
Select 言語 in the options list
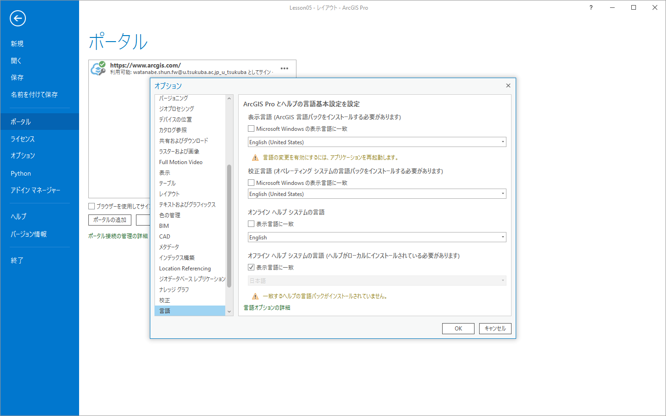pyautogui.click(x=190, y=311)
